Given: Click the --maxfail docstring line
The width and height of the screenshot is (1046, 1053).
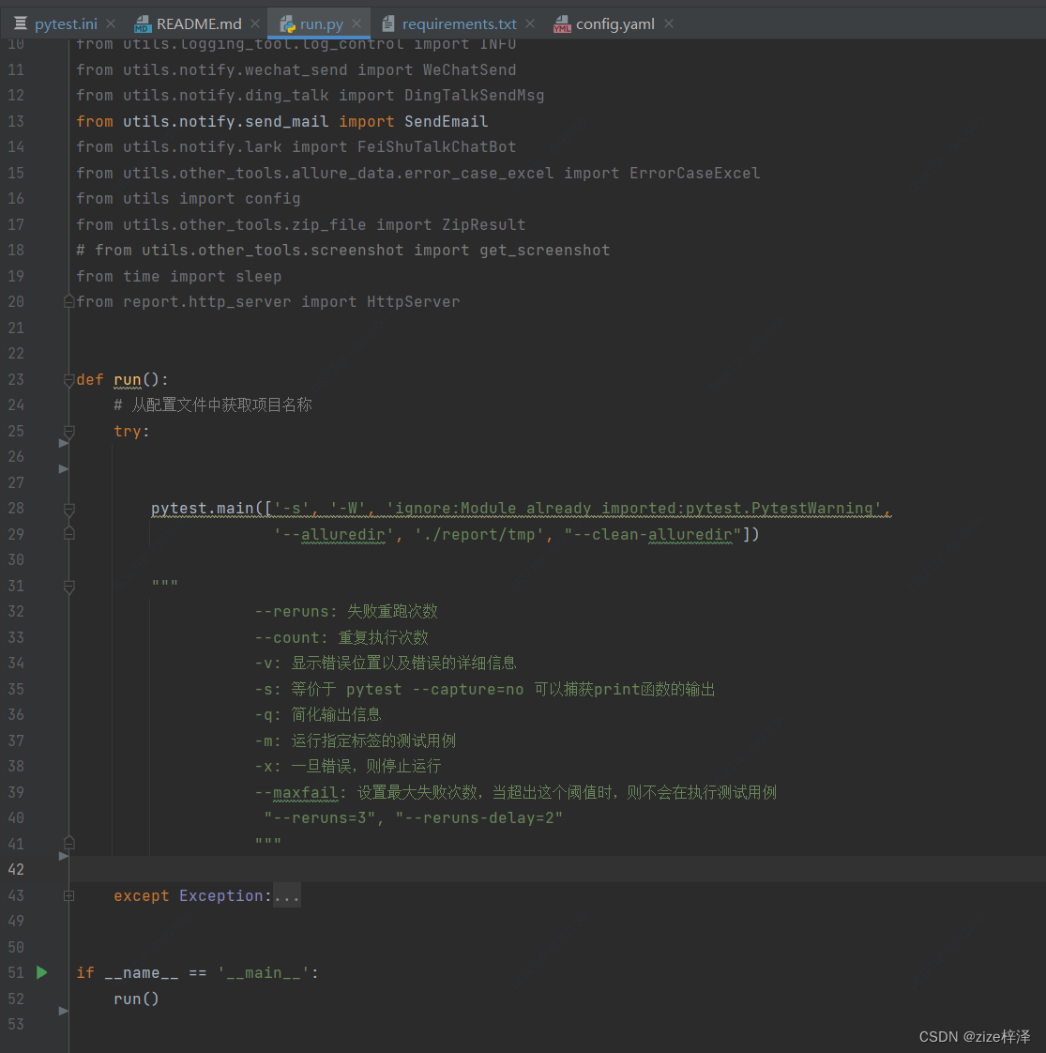Looking at the screenshot, I should (x=516, y=792).
